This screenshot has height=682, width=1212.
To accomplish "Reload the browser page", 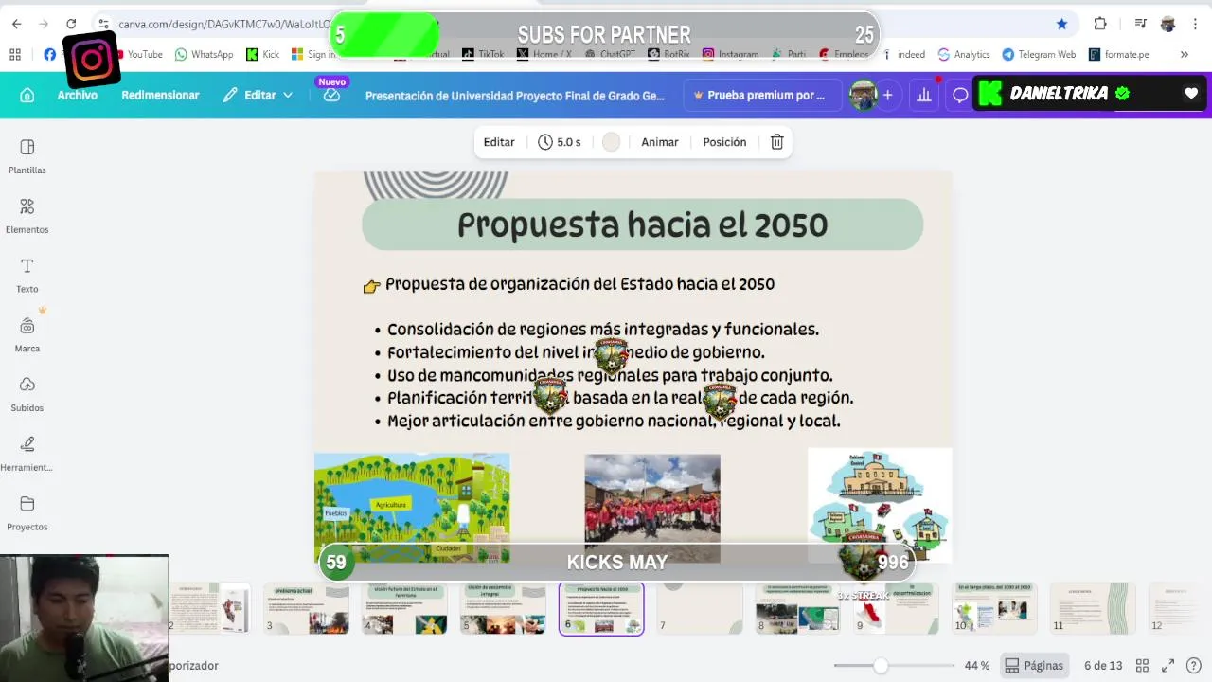I will pos(71,24).
